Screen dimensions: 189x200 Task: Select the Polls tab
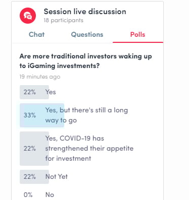[x=137, y=35]
